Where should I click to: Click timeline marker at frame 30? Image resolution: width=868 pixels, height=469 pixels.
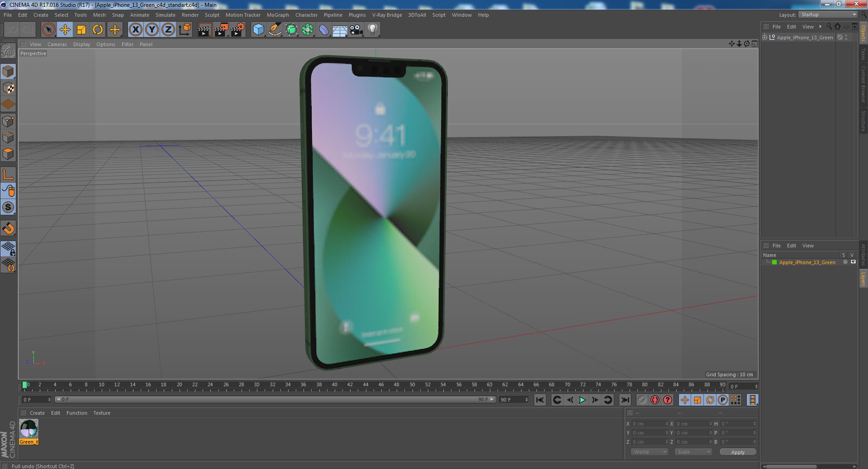256,385
